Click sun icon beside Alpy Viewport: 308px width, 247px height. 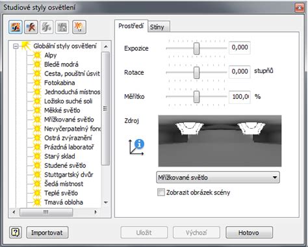pyautogui.click(x=37, y=55)
